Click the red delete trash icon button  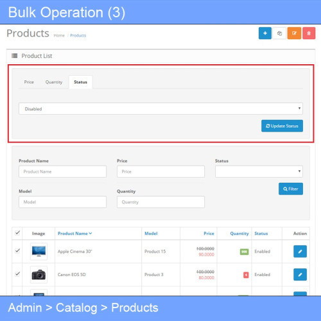309,33
